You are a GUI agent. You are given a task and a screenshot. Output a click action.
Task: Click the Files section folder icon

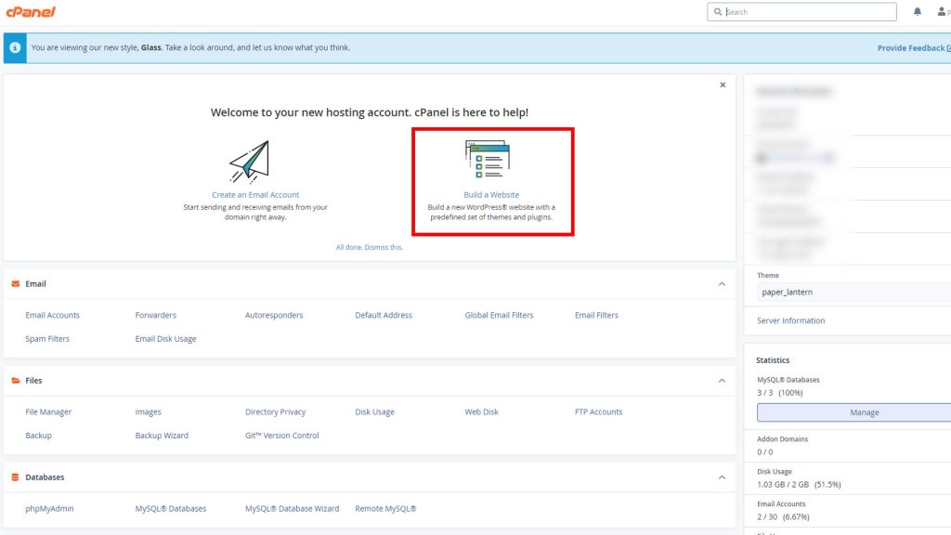pos(16,381)
